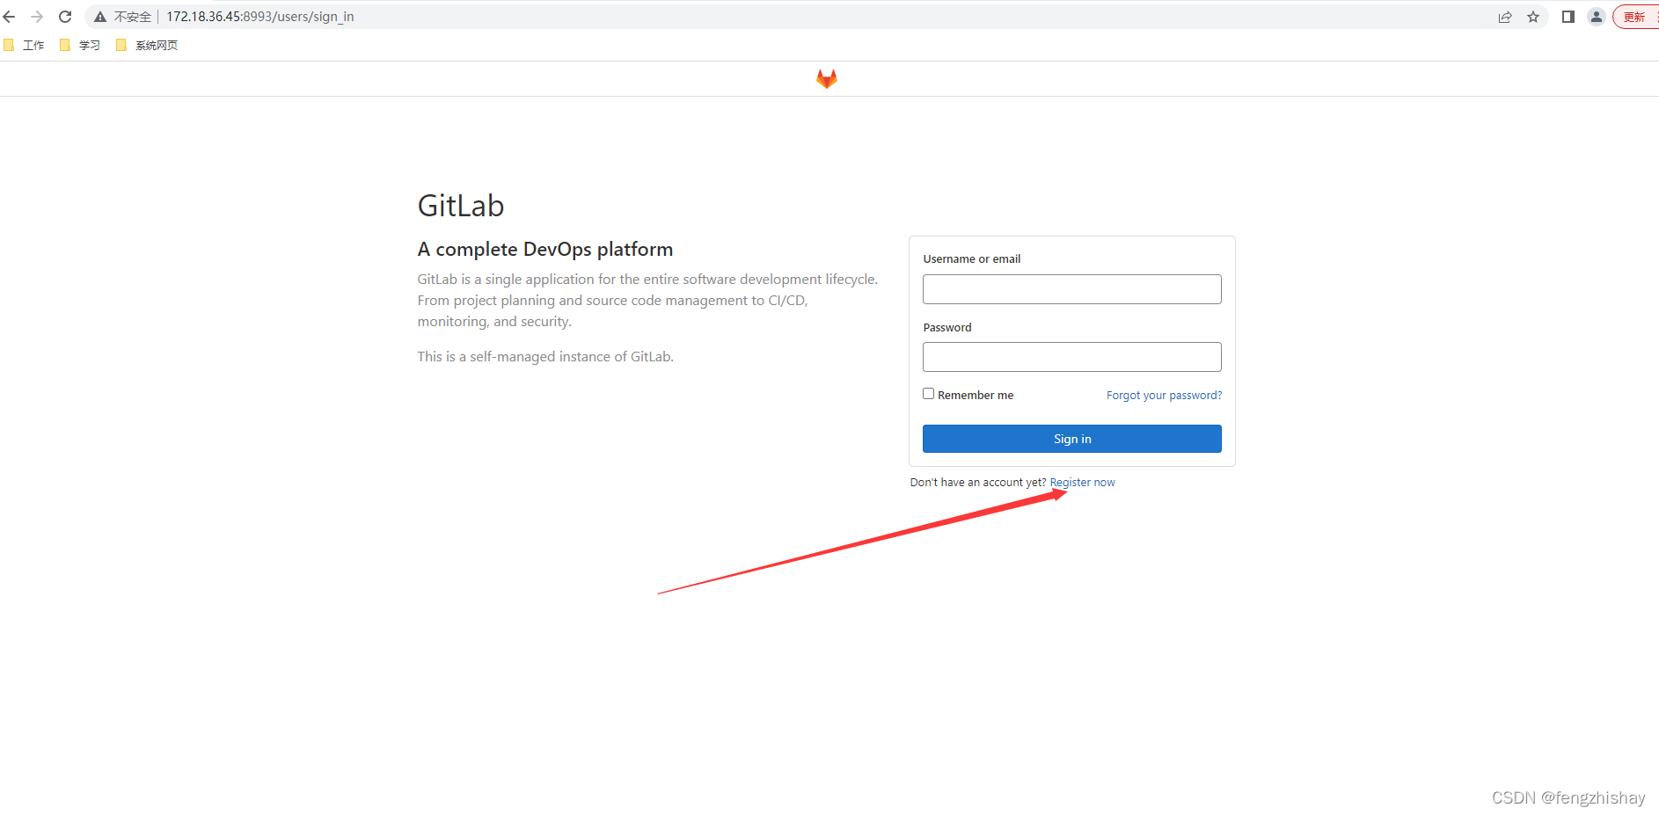Open Forgot your password link
Viewport: 1659px width, 815px height.
click(x=1164, y=395)
